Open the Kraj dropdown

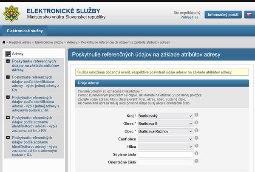point(165,116)
